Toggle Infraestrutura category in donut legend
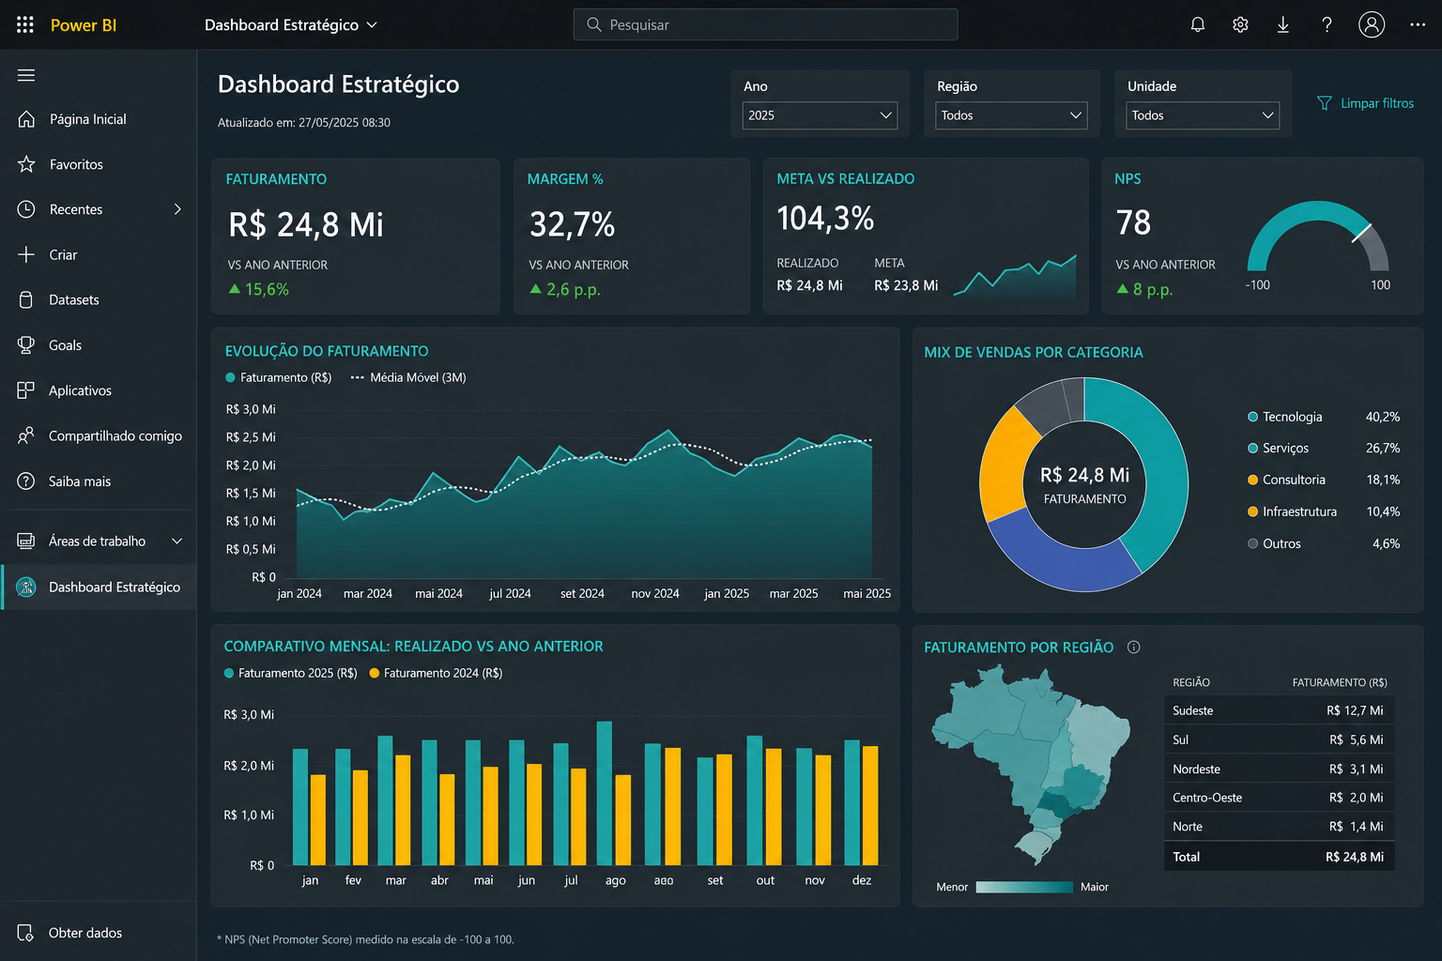This screenshot has height=961, width=1442. point(1292,511)
